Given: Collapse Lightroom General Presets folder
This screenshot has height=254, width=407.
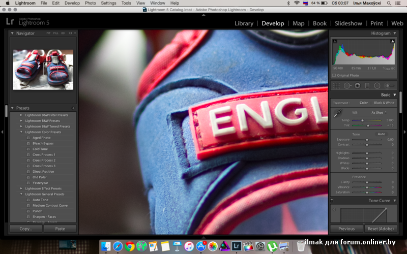Looking at the screenshot, I should 21,194.
